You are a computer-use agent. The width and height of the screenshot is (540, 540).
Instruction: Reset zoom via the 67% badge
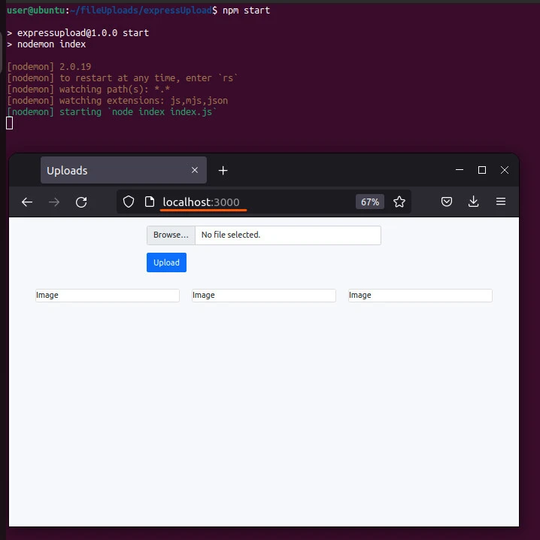[369, 202]
